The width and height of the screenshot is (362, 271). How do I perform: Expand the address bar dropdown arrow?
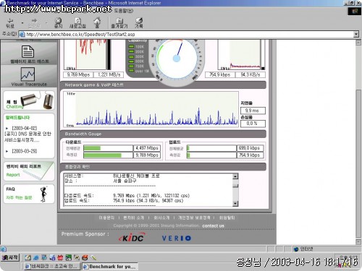point(356,34)
